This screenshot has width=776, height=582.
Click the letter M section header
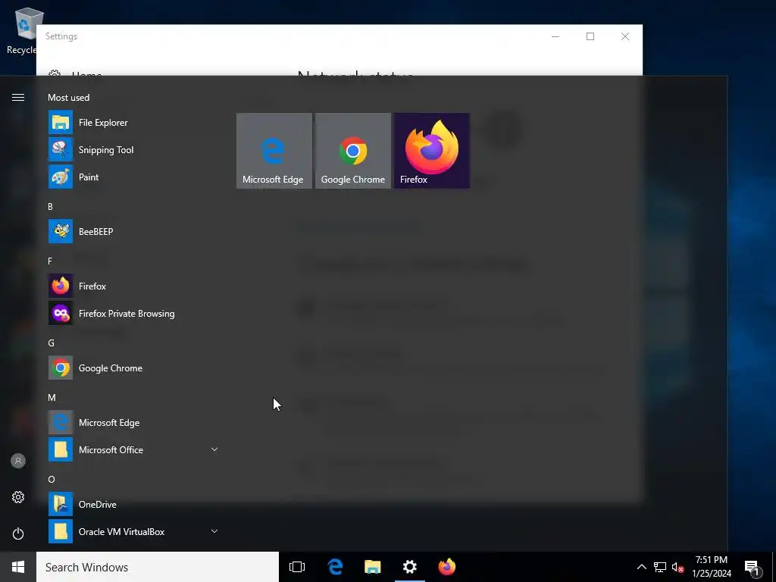tap(52, 397)
